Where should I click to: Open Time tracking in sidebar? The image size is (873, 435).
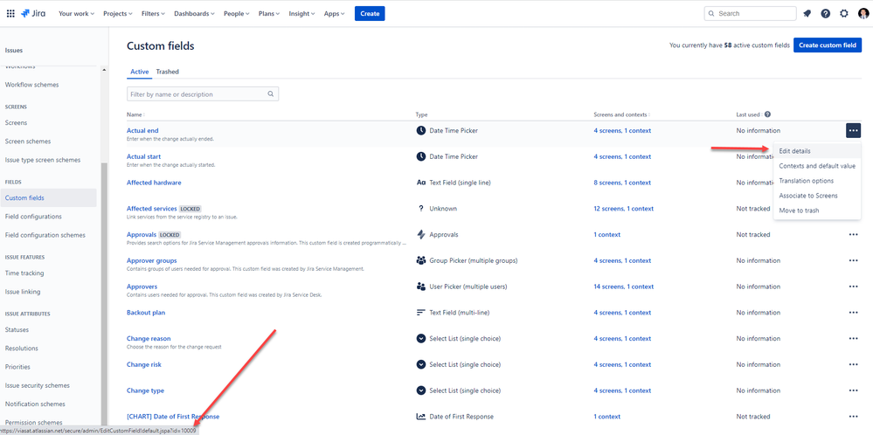click(24, 273)
